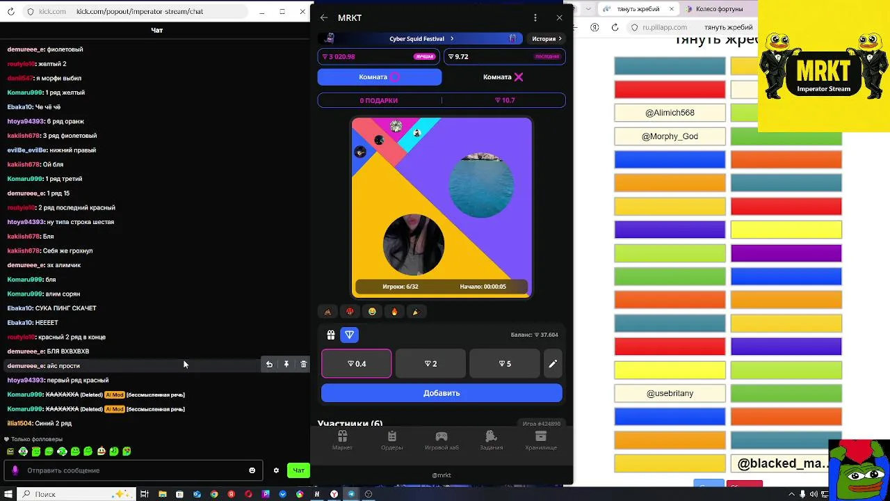Click the fire emoji reaction

[394, 312]
